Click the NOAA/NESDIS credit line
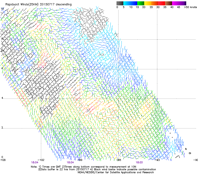 [x=116, y=172]
